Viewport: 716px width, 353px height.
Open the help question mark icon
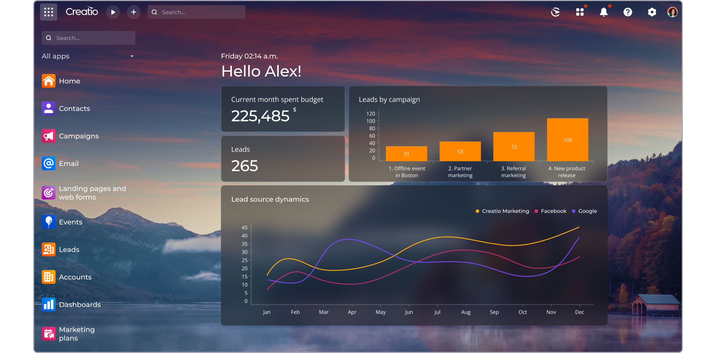pyautogui.click(x=627, y=12)
